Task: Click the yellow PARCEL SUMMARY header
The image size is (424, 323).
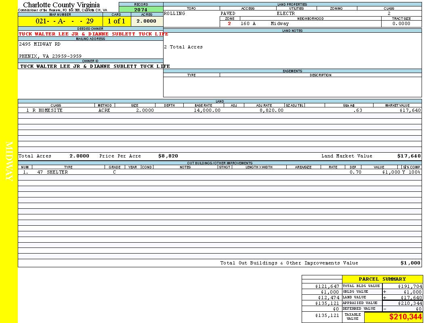Action: point(382,279)
